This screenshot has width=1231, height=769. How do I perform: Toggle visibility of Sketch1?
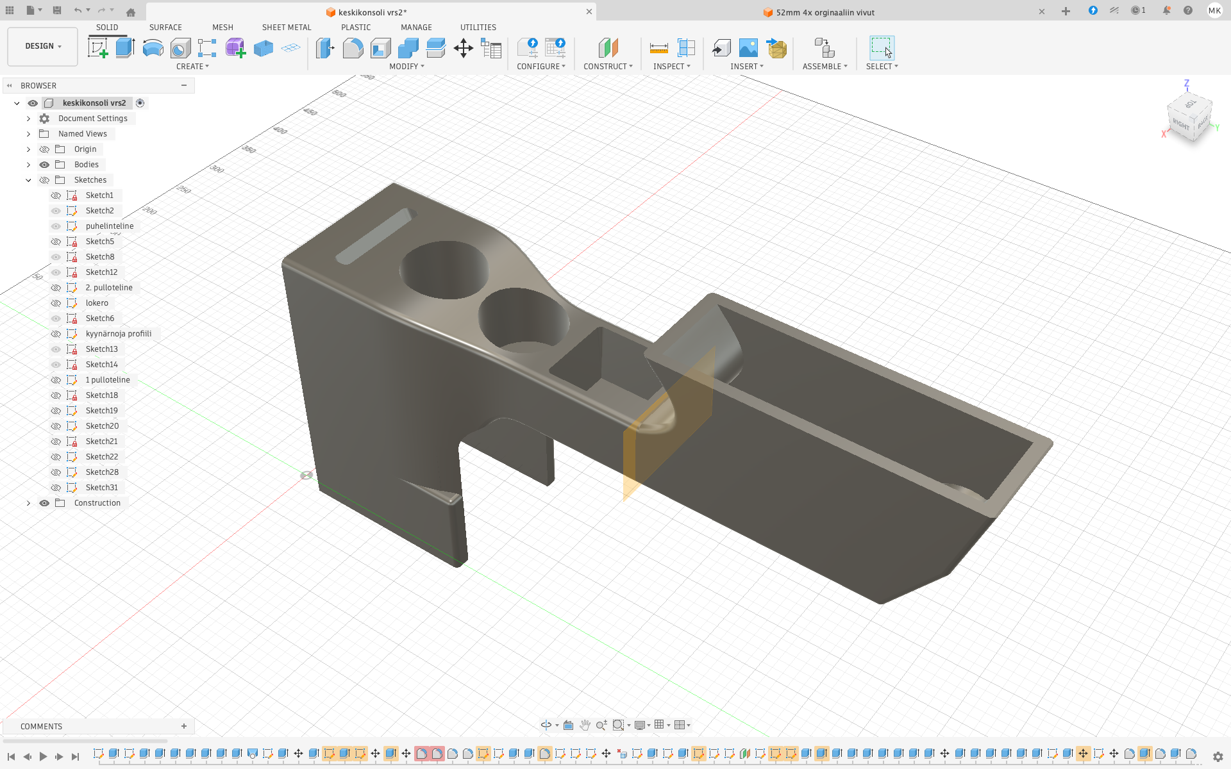point(56,195)
